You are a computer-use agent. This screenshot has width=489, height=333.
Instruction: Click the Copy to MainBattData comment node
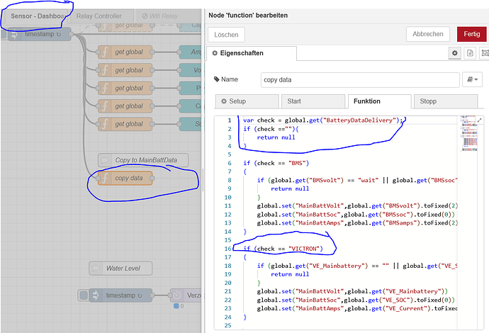coord(140,159)
